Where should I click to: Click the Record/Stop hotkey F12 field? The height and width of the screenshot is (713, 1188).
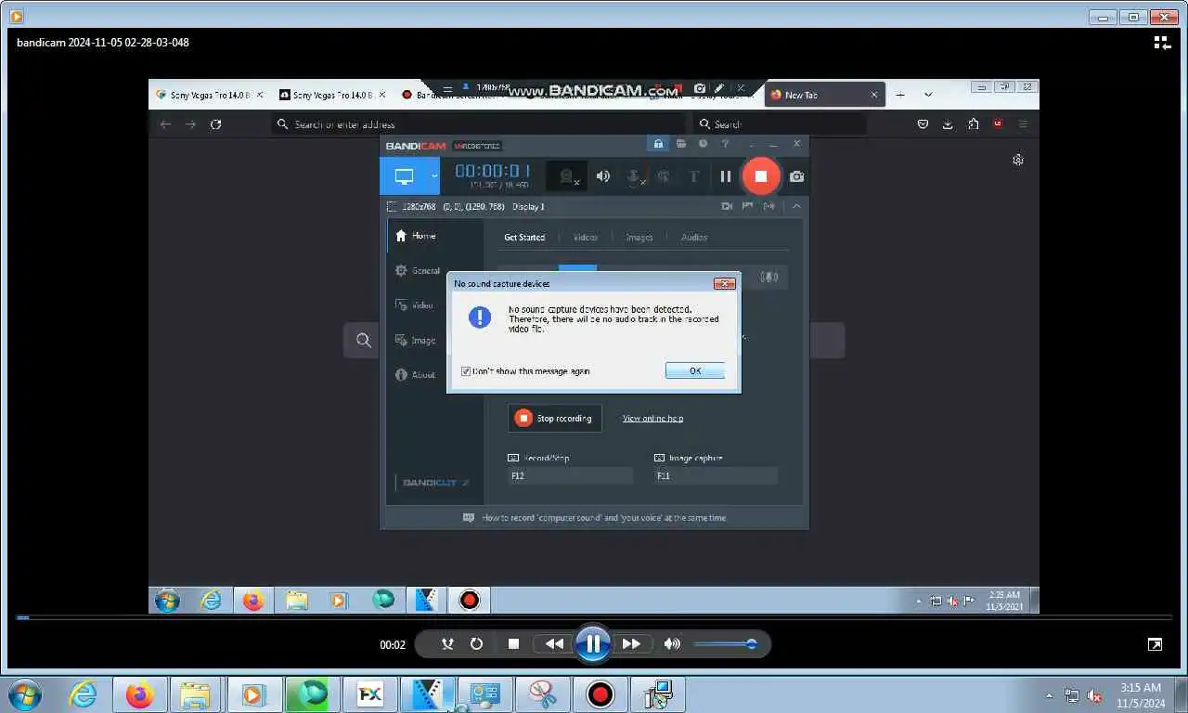coord(570,475)
